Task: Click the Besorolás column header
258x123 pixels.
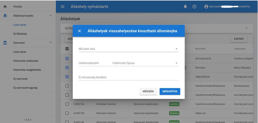Action: [200, 49]
